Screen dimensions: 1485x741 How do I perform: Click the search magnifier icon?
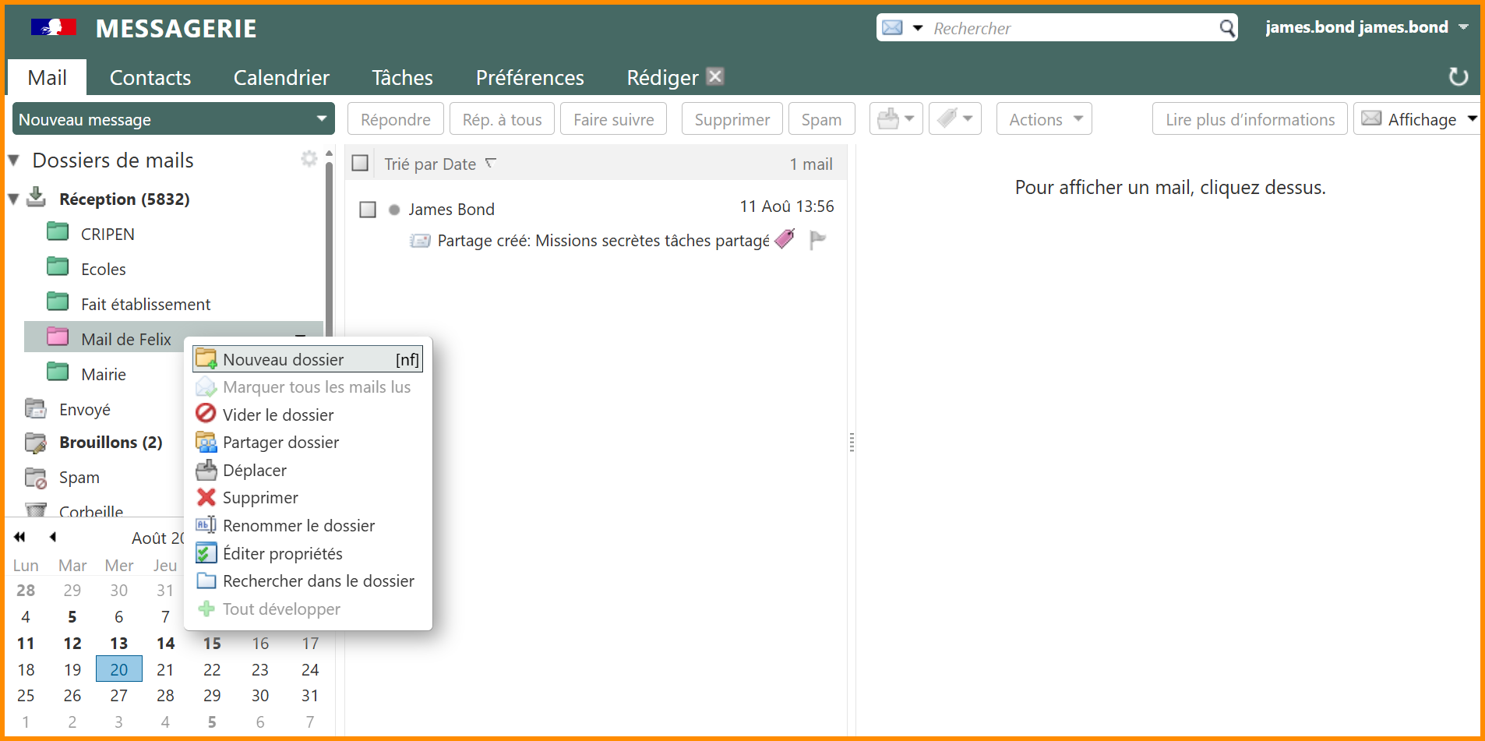[x=1227, y=29]
